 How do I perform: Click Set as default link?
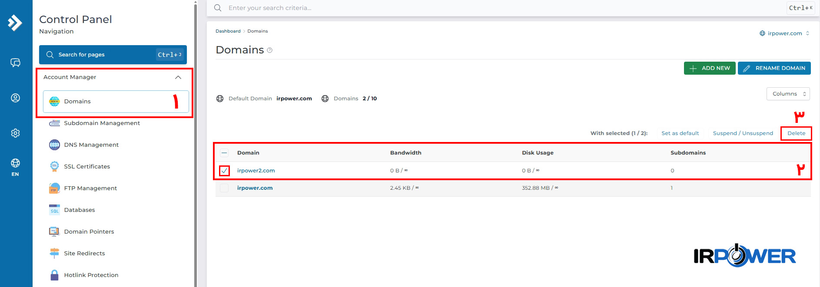click(680, 133)
